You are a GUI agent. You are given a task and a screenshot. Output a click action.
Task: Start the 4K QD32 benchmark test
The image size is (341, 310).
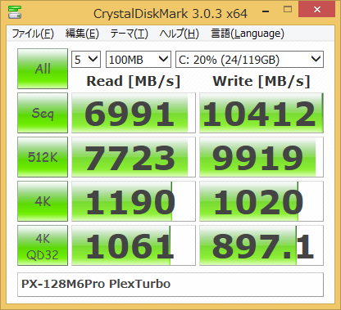tap(43, 245)
